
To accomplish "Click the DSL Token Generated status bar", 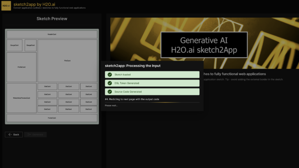I will tap(152, 83).
